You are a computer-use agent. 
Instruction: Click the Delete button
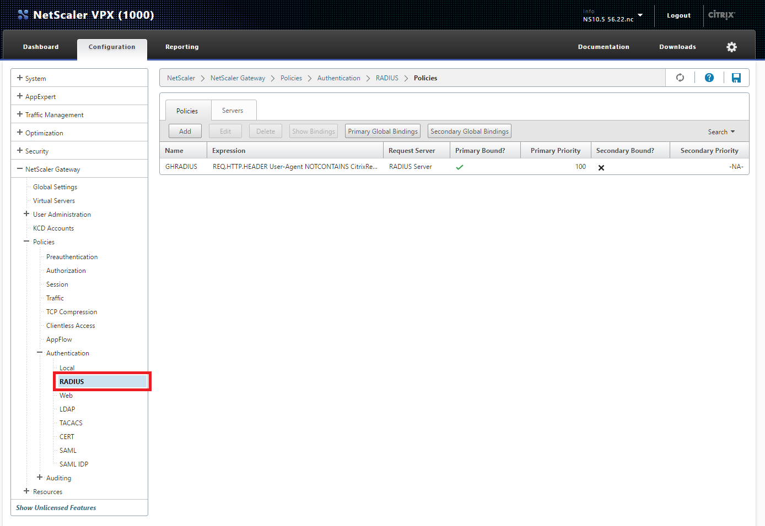coord(266,131)
